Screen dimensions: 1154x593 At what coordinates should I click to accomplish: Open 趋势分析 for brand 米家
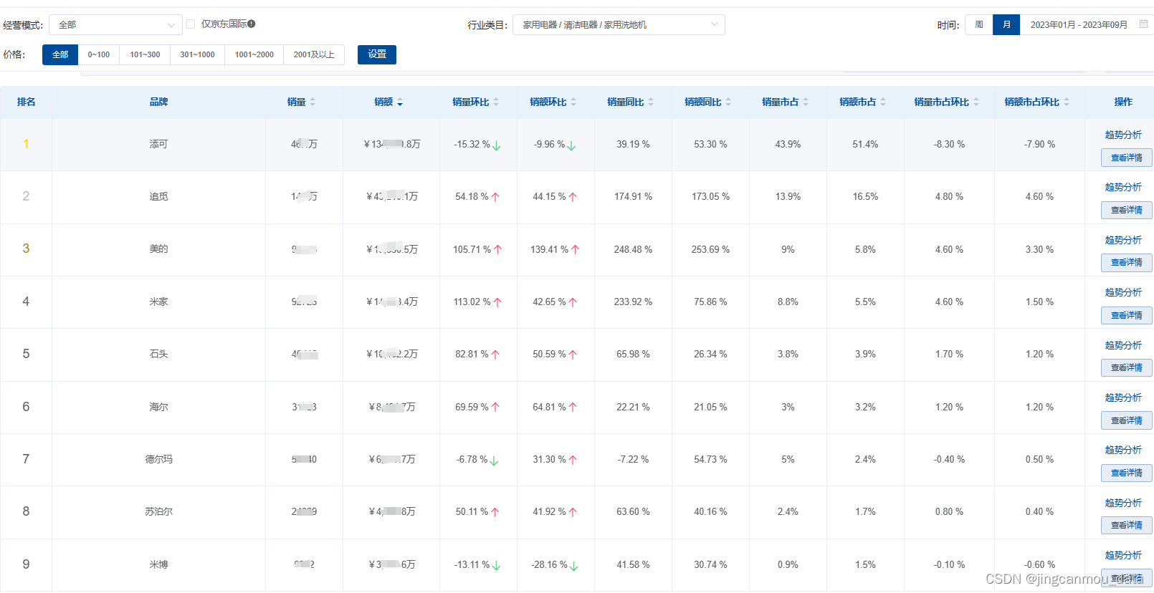(x=1123, y=292)
